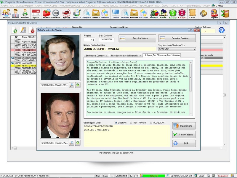Open the Receber receivables icon
Screen dimensions: 237x178
click(173, 14)
